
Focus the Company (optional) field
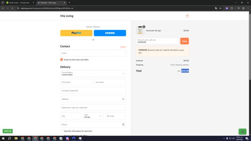tap(93, 90)
